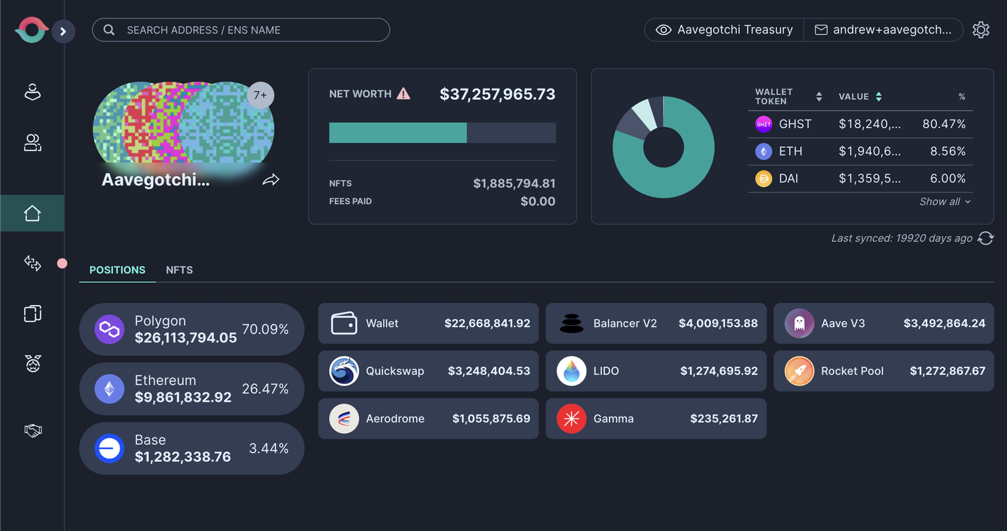Switch to the NFTs tab
The image size is (1007, 531).
click(179, 270)
